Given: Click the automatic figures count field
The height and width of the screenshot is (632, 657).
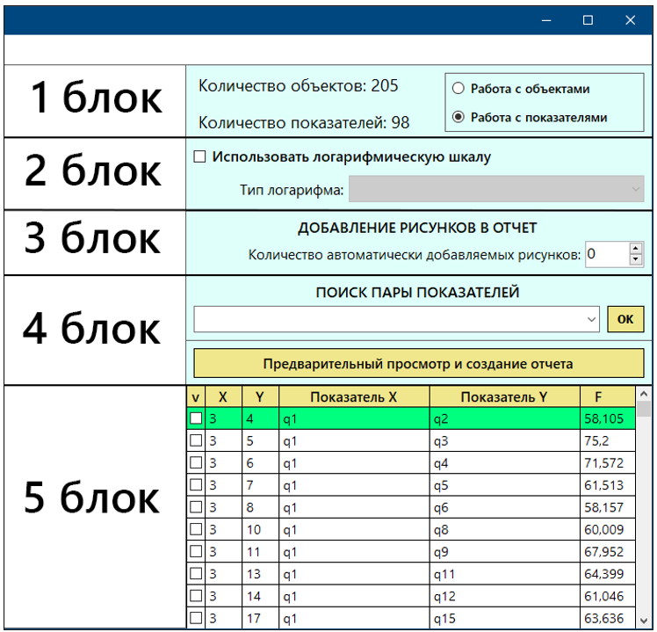Looking at the screenshot, I should (x=608, y=254).
